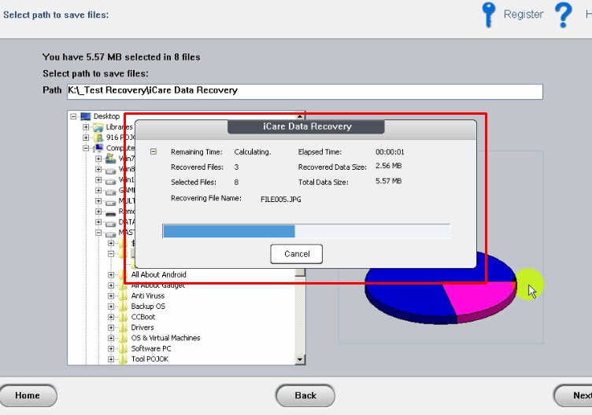The width and height of the screenshot is (592, 415).
Task: Click the Libraries folder icon
Action: pyautogui.click(x=98, y=127)
